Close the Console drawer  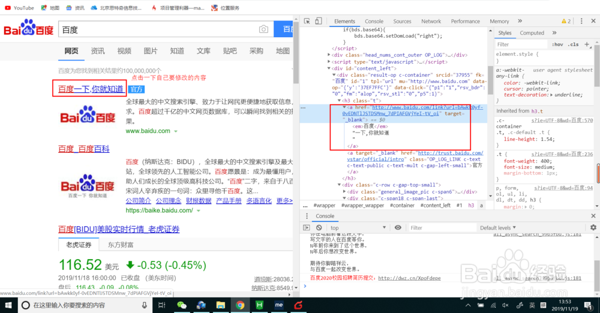pos(593,216)
